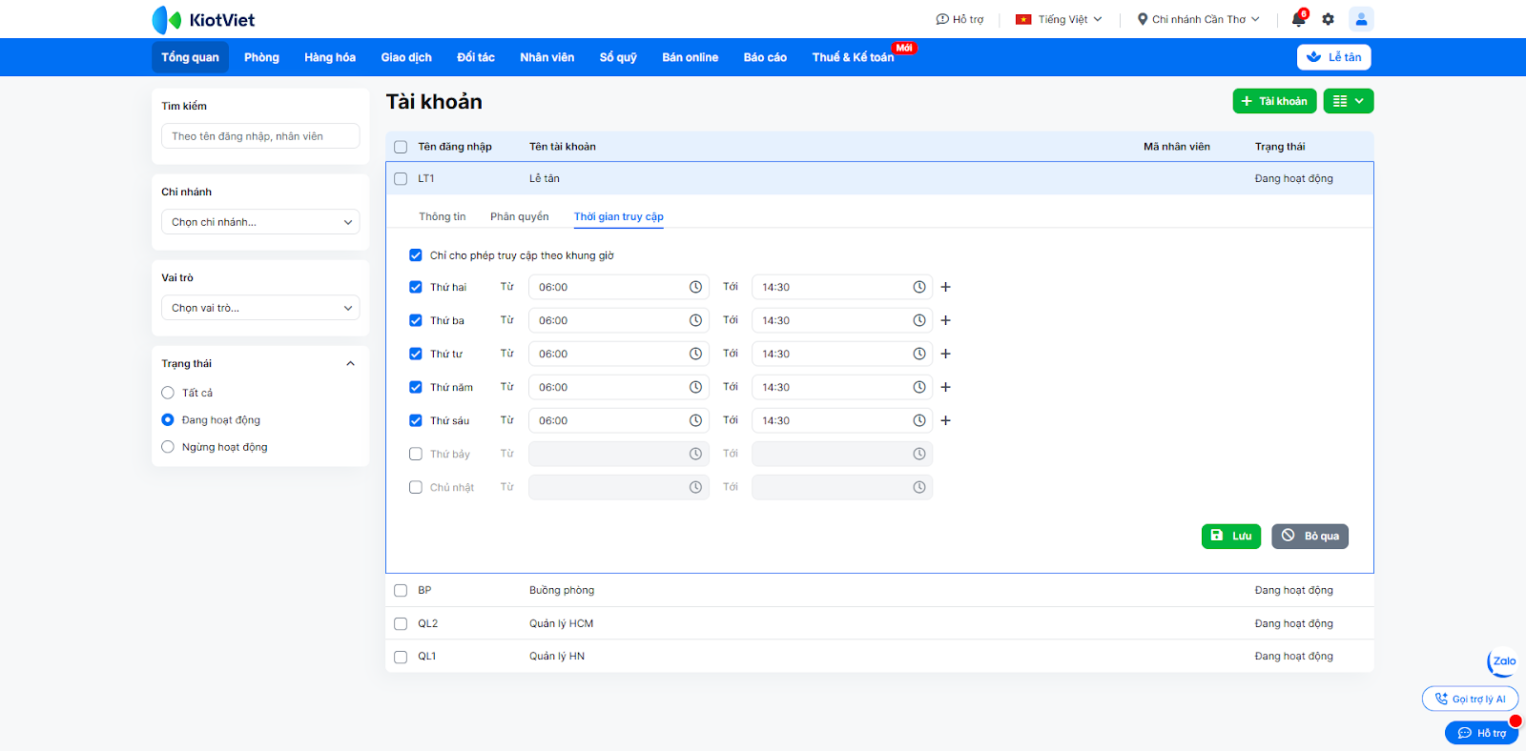The width and height of the screenshot is (1526, 751).
Task: Add extra time range for Thứ tư
Action: [946, 354]
